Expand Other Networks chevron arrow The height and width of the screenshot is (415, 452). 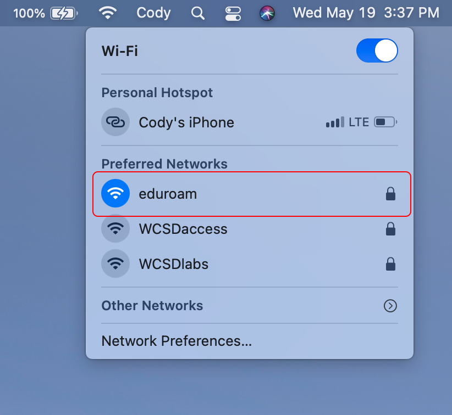click(x=390, y=306)
